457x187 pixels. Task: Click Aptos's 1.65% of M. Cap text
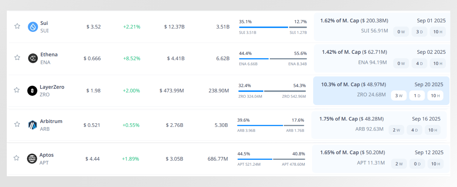(339, 153)
